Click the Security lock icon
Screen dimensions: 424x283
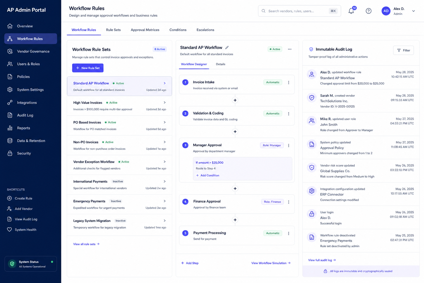coord(10,153)
